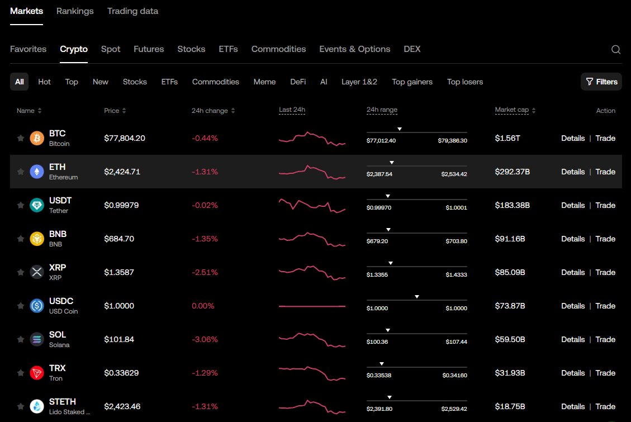
Task: Sort the table by Name column
Action: pos(29,111)
